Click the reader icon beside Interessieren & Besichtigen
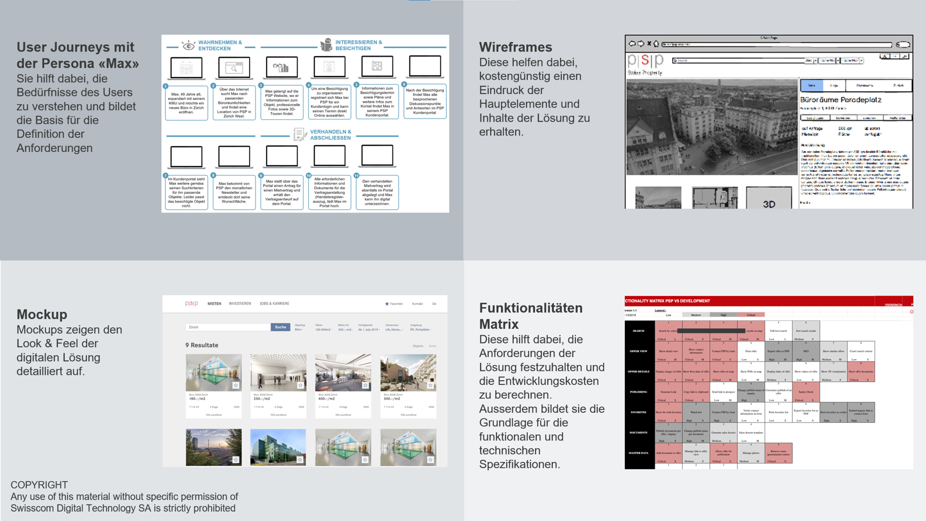This screenshot has width=926, height=521. [326, 45]
